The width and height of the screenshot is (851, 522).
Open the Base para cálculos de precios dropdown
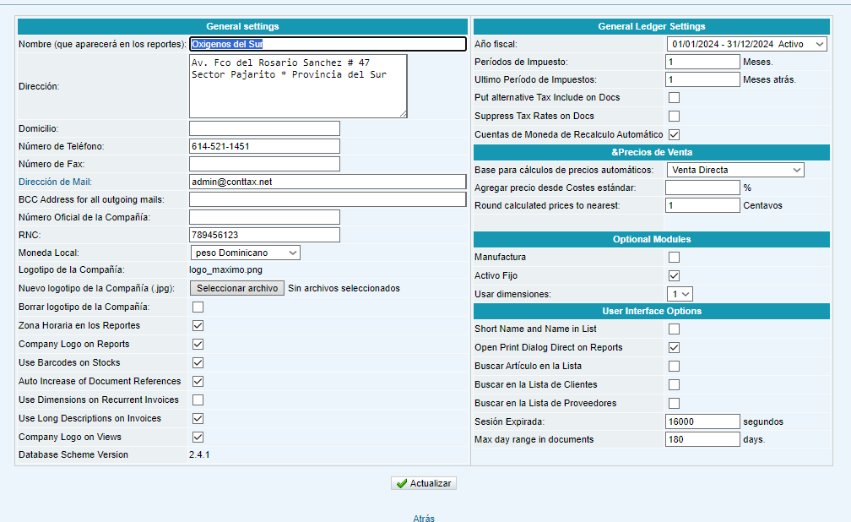pyautogui.click(x=734, y=170)
